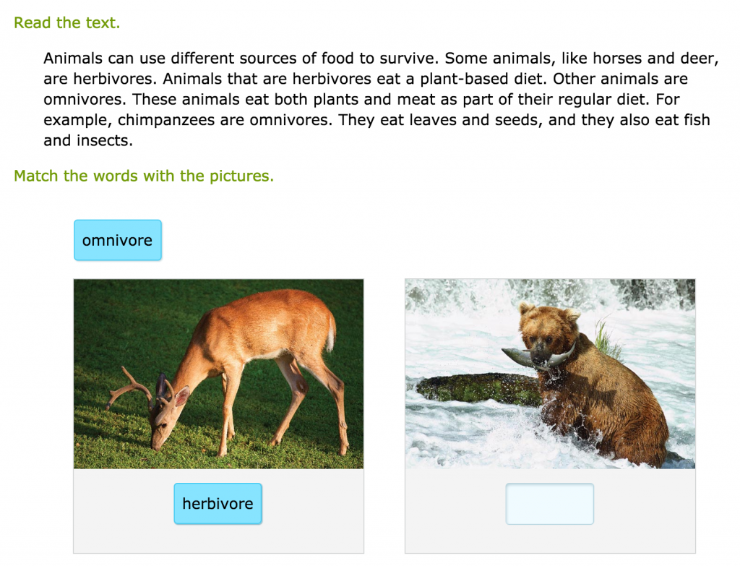The width and height of the screenshot is (740, 566).
Task: Click "Match the words with the pictures." instruction
Action: pyautogui.click(x=144, y=176)
